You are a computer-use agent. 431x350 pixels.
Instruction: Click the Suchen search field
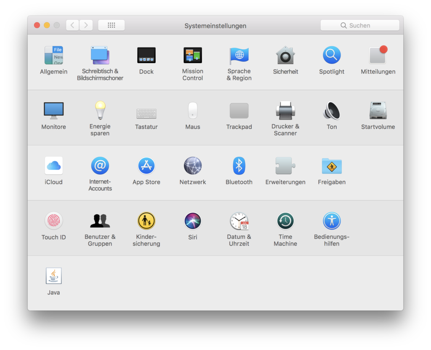[x=360, y=25]
